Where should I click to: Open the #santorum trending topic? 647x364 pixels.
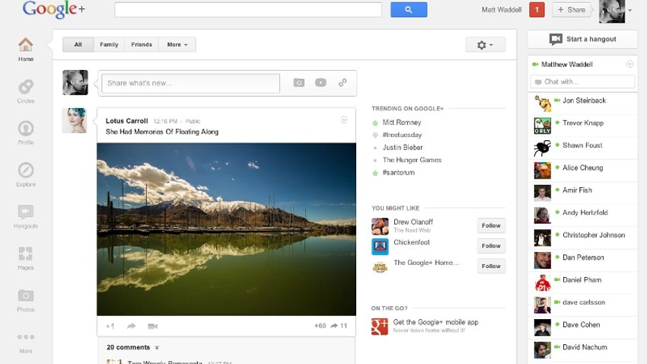pyautogui.click(x=398, y=173)
